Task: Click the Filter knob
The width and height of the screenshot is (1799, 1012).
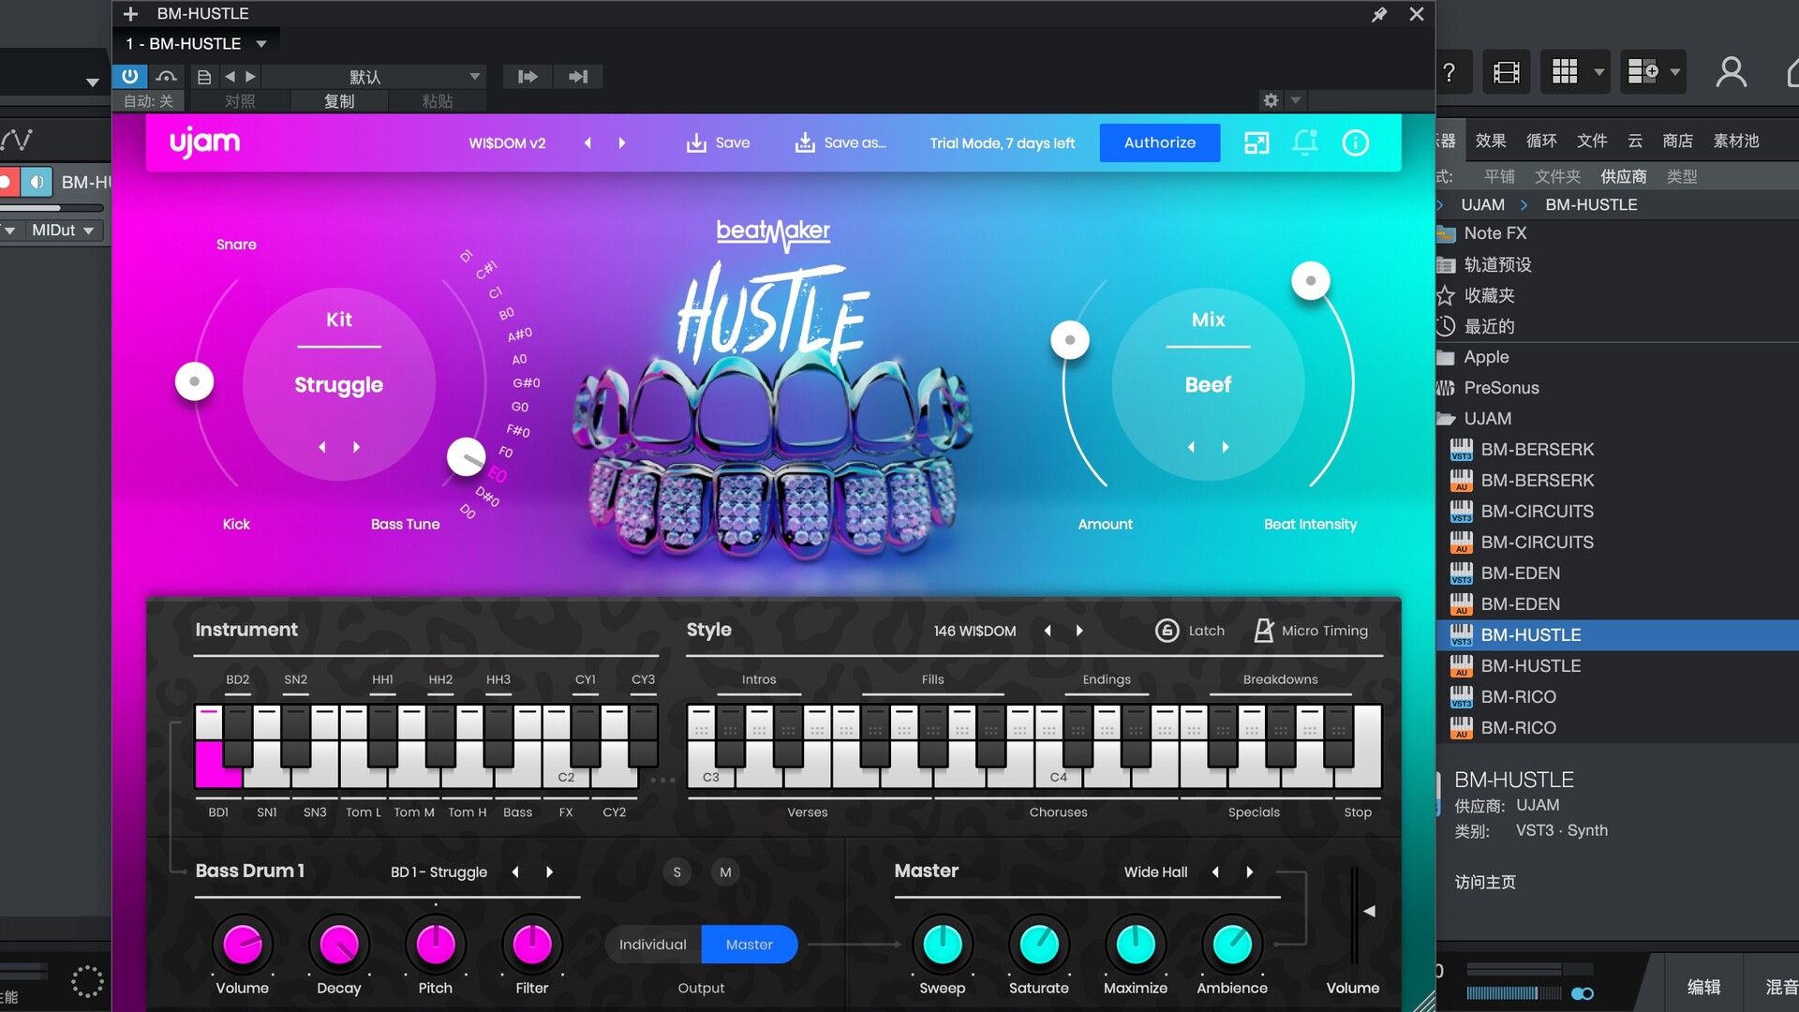Action: (x=532, y=945)
